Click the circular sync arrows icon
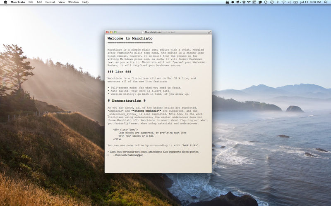The width and height of the screenshot is (331, 206). click(x=266, y=2)
